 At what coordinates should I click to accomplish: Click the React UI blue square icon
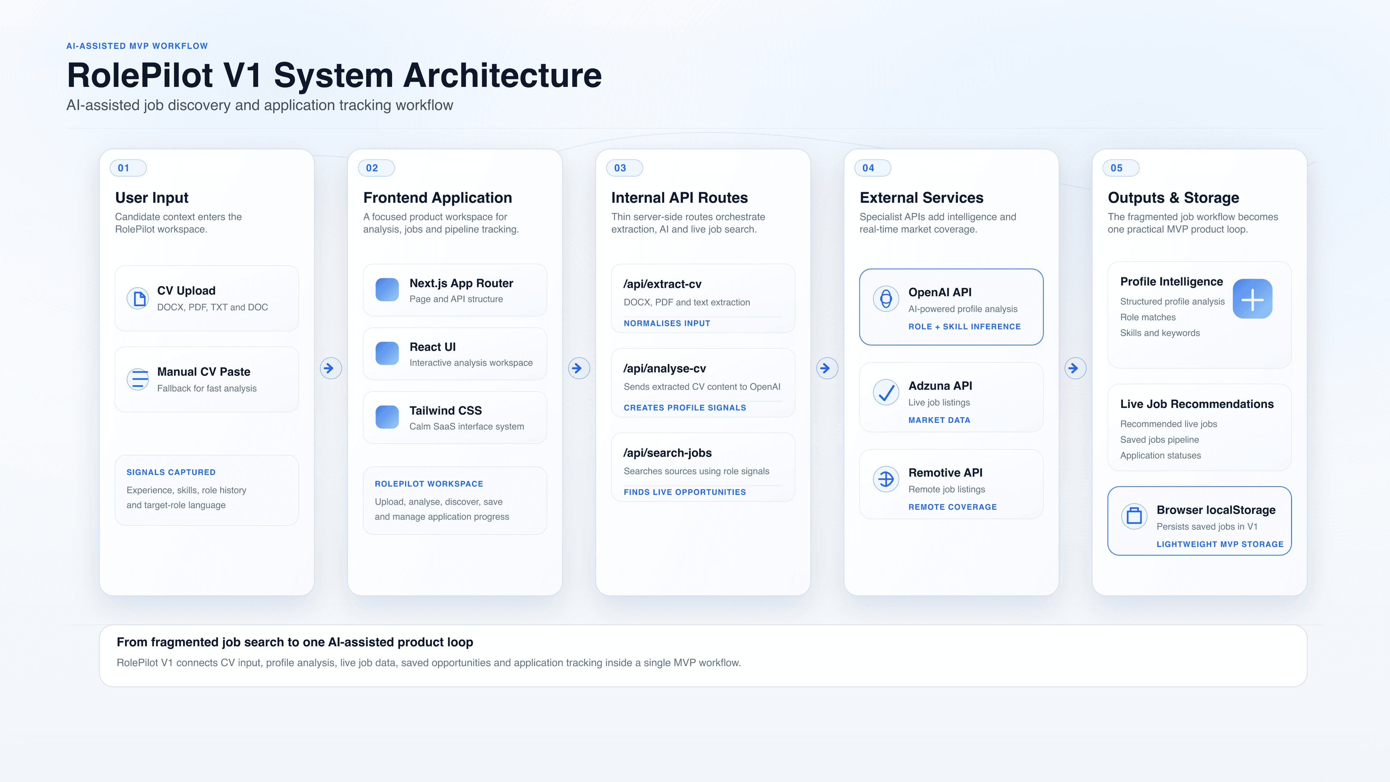(387, 353)
